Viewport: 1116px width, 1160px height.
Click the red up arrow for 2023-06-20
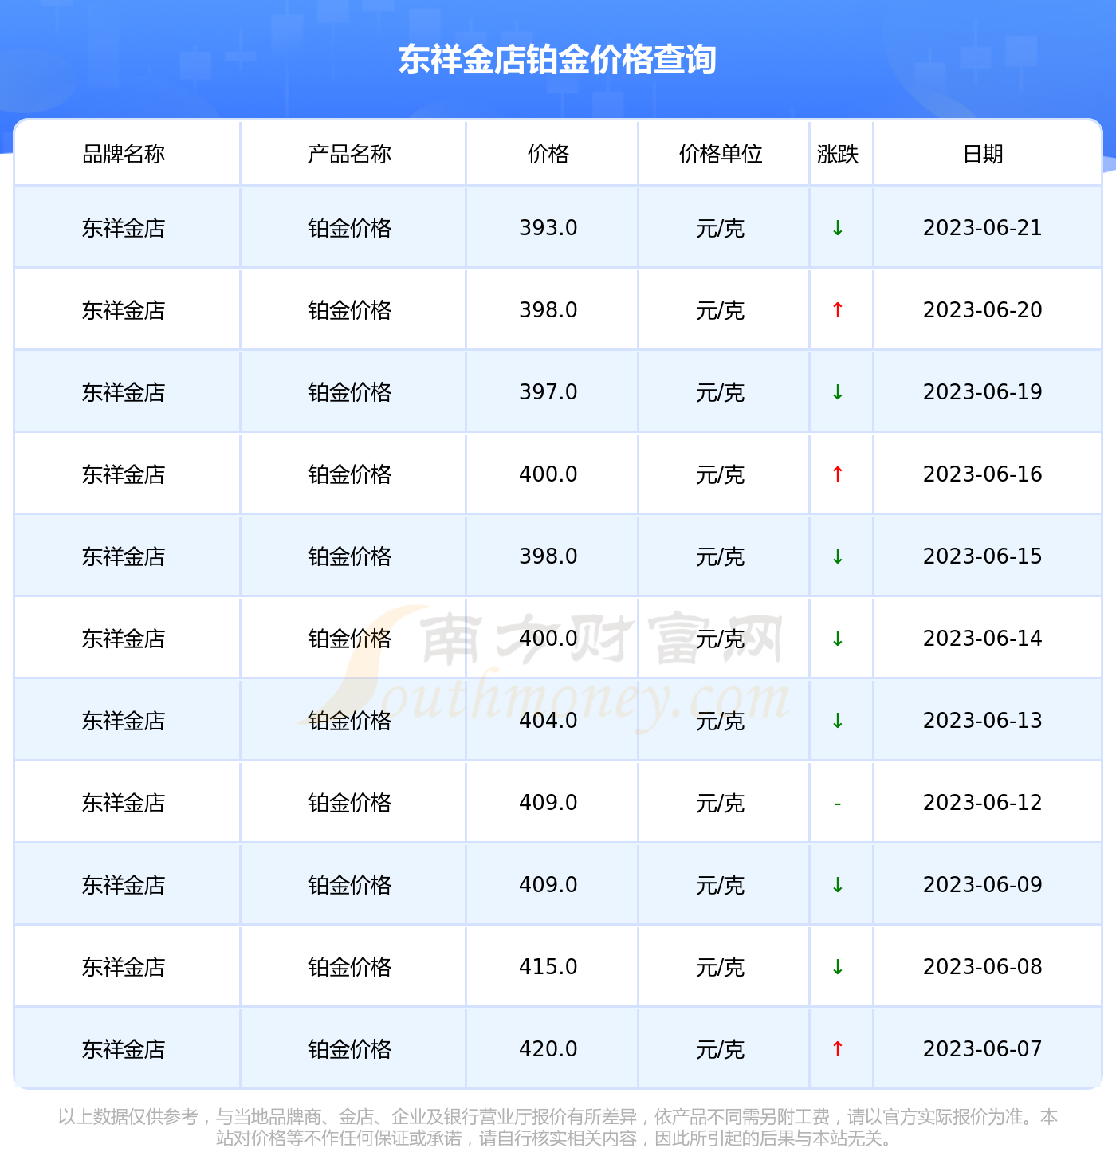(838, 310)
